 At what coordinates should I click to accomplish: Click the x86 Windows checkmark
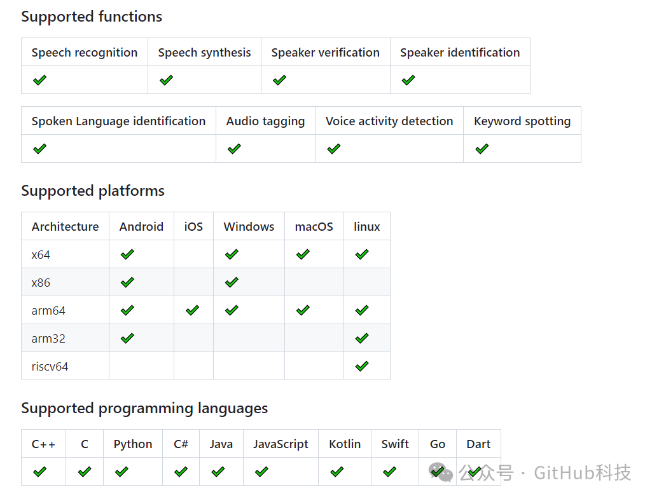point(232,282)
